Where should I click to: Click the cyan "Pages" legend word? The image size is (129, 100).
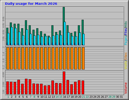click(126, 41)
